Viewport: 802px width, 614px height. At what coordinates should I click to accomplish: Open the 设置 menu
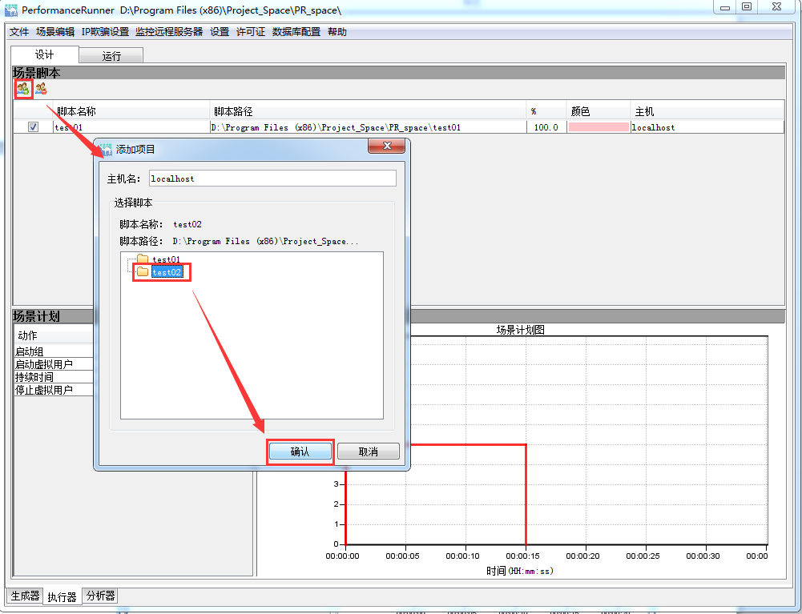point(220,32)
